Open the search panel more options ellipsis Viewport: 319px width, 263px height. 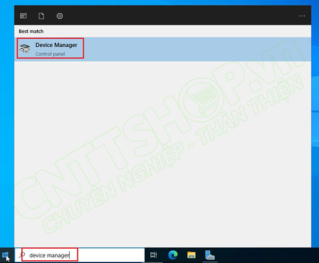pos(302,16)
